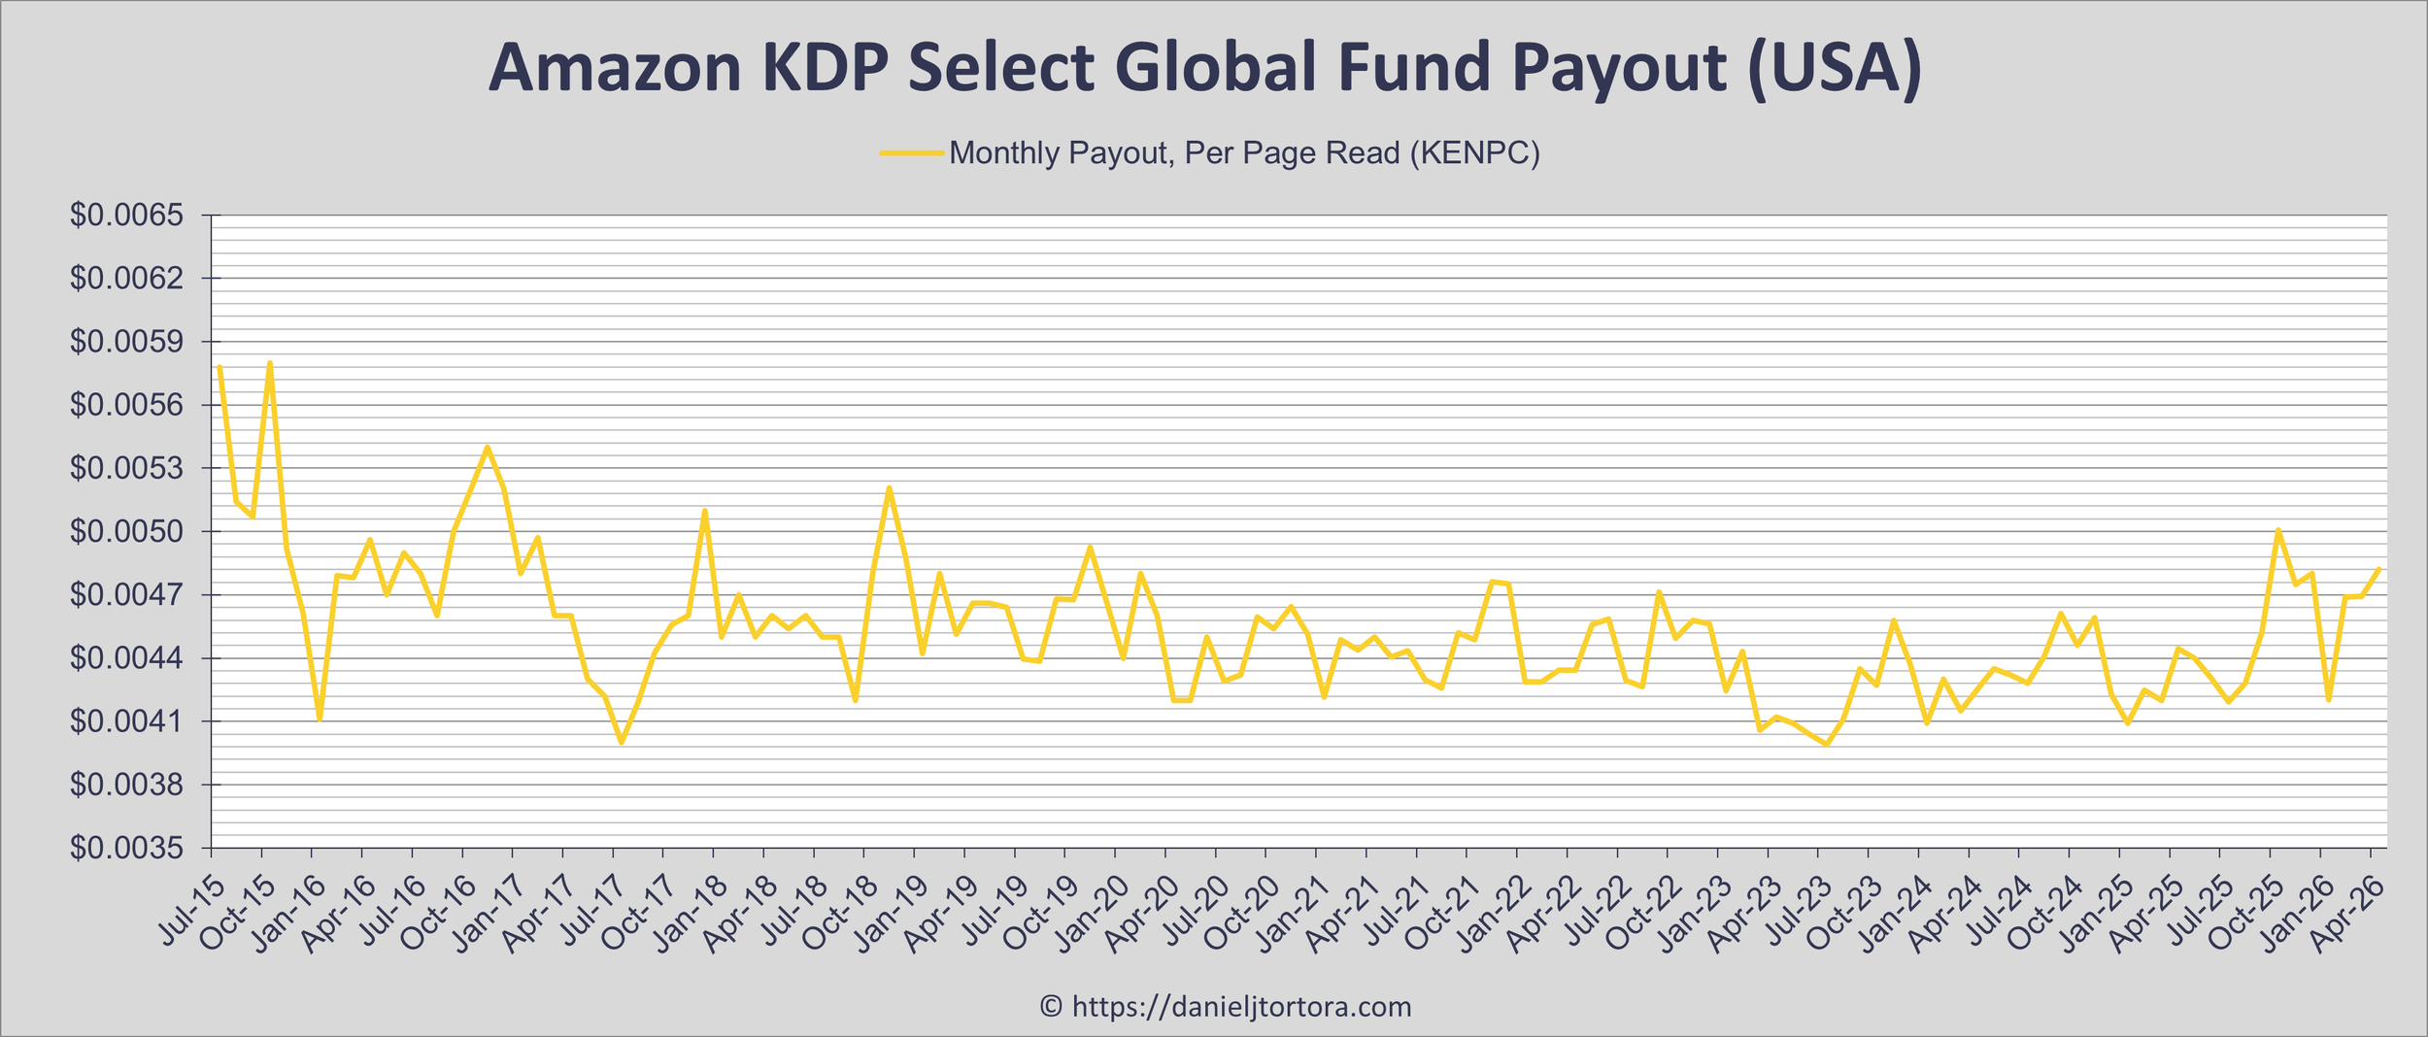Image resolution: width=2428 pixels, height=1037 pixels.
Task: Click the x-axis label Jul-24
Action: click(x=2000, y=914)
